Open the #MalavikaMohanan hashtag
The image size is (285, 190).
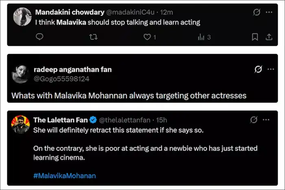coord(64,176)
